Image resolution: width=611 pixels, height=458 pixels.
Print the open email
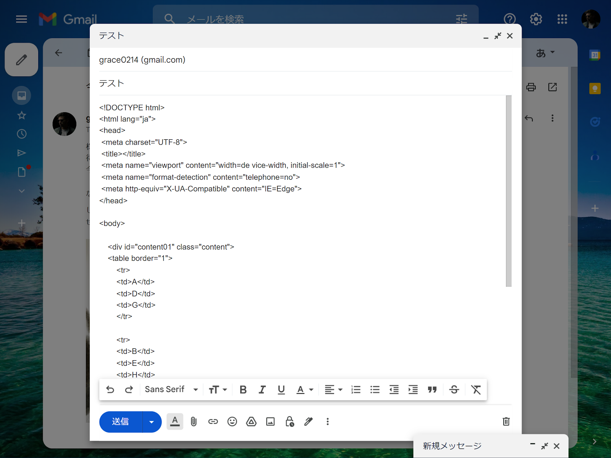point(531,87)
